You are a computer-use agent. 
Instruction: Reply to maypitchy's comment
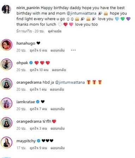click(x=57, y=148)
